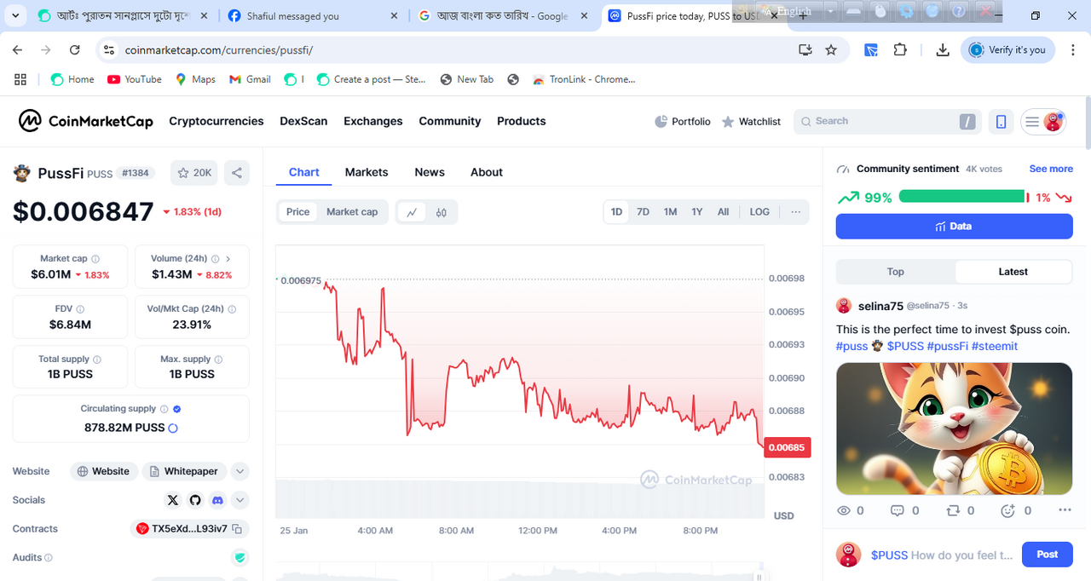The image size is (1091, 581).
Task: Reload the page
Action: [x=74, y=50]
